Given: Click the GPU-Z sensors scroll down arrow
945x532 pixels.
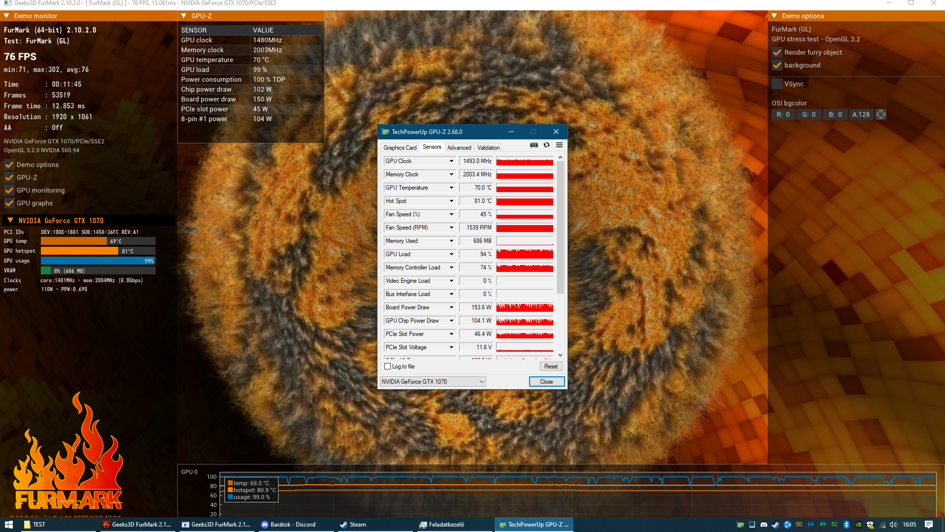Looking at the screenshot, I should pyautogui.click(x=560, y=355).
